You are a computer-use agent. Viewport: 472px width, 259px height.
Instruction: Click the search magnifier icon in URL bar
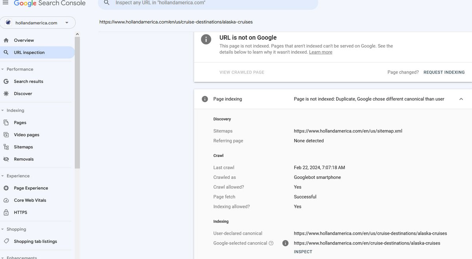click(x=107, y=3)
